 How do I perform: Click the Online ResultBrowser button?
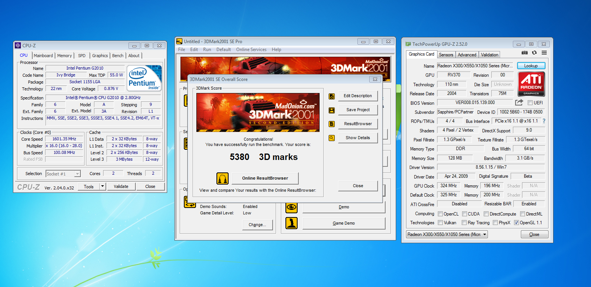(265, 178)
